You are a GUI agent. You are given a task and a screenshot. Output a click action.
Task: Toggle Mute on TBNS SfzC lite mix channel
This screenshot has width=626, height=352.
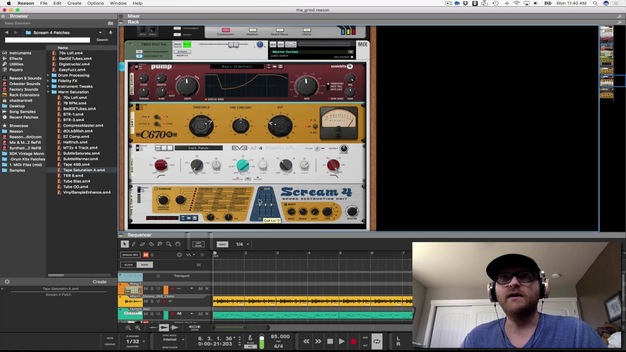click(178, 44)
